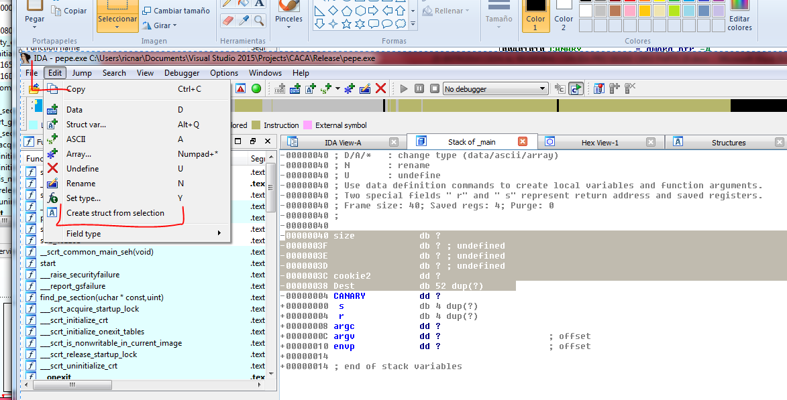Pick the magnifier tool in Paint Herramientas
The height and width of the screenshot is (400, 787).
click(258, 21)
